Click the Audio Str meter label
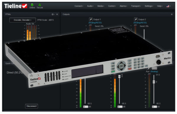This screenshot has width=177, height=114. [30, 24]
